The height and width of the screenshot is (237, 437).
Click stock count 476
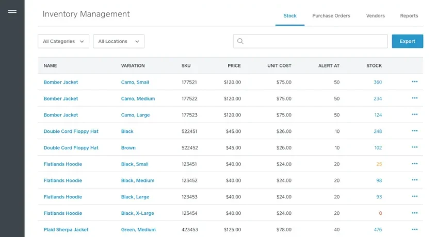(x=378, y=230)
